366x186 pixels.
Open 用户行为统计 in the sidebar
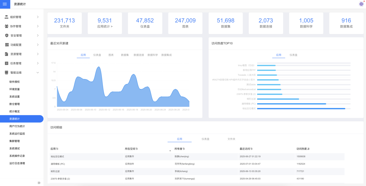click(17, 126)
